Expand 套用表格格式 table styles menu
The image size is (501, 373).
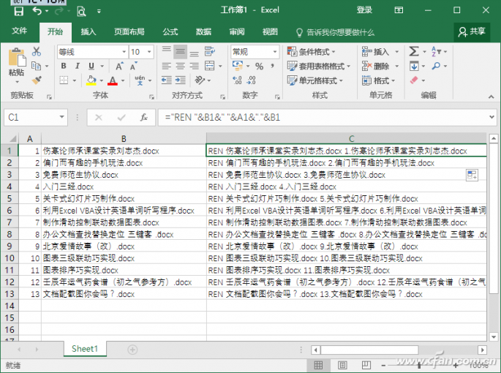tap(319, 66)
